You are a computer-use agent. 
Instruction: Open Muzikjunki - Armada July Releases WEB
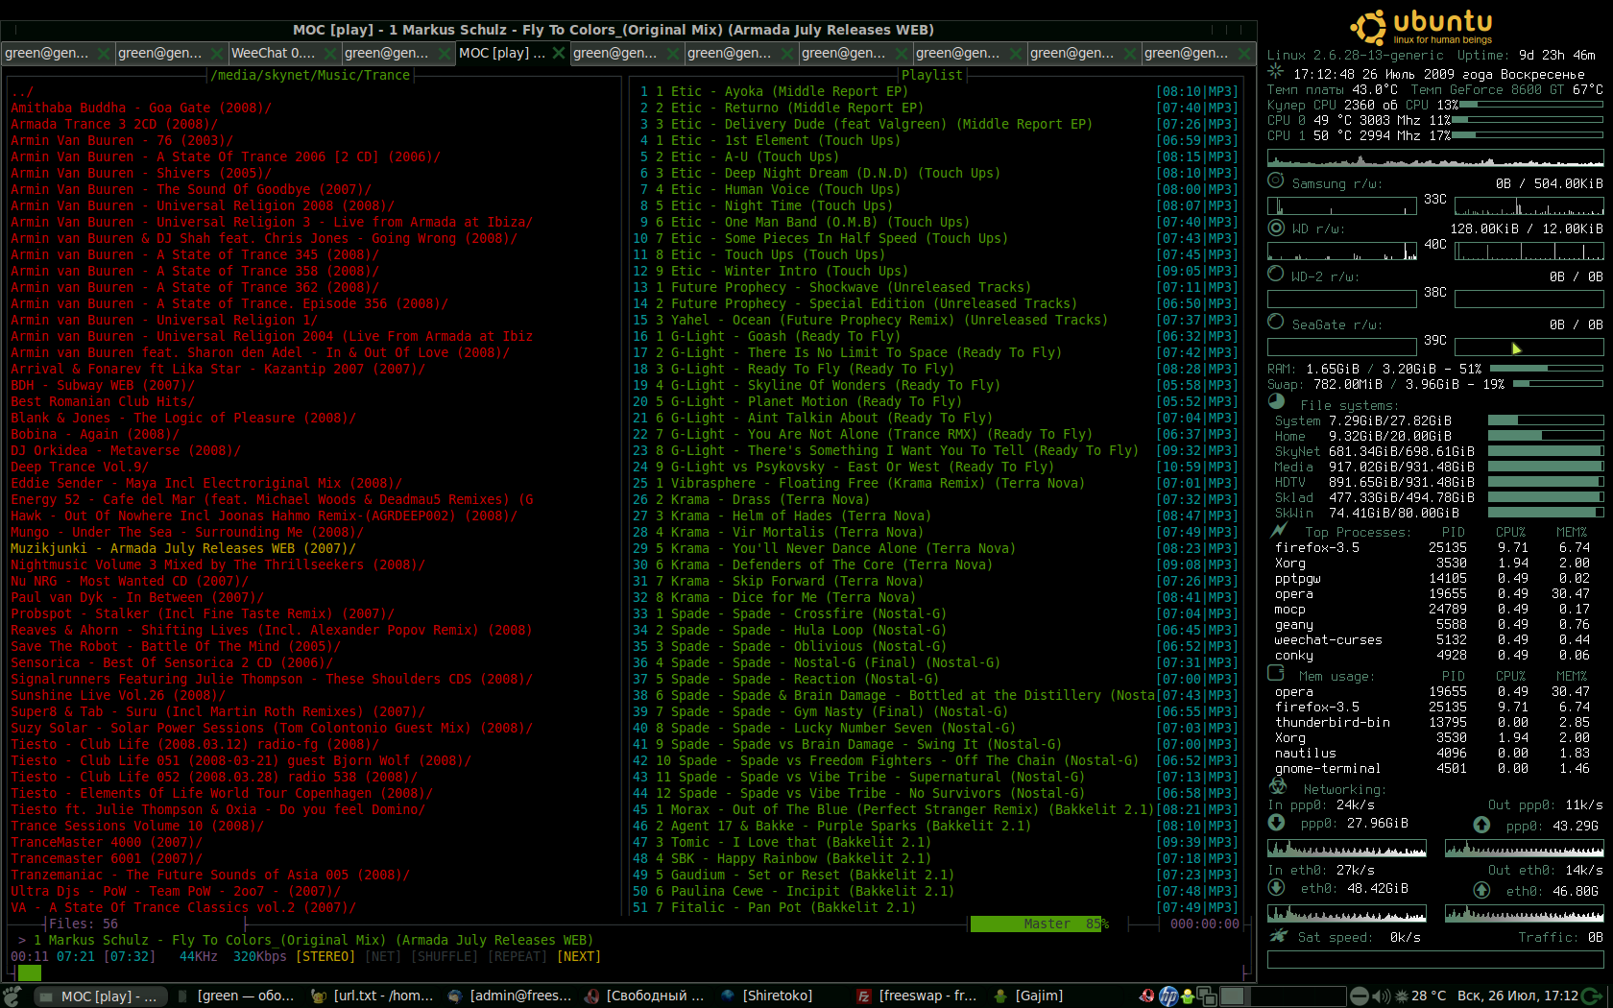coord(183,548)
